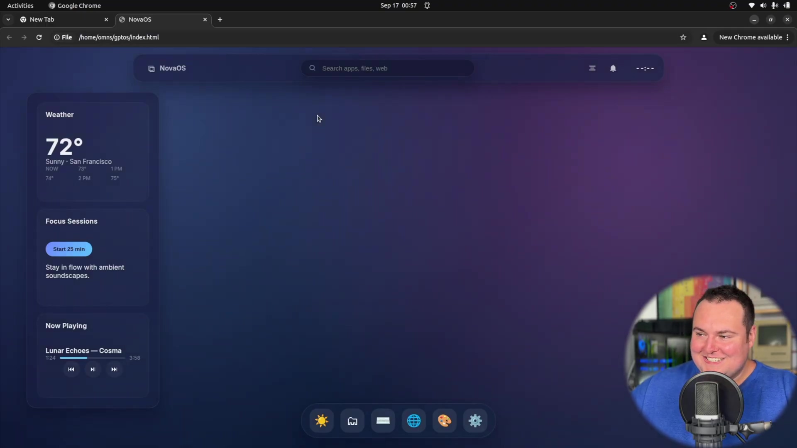
Task: Open the Google Chrome app menu
Action: [75, 5]
